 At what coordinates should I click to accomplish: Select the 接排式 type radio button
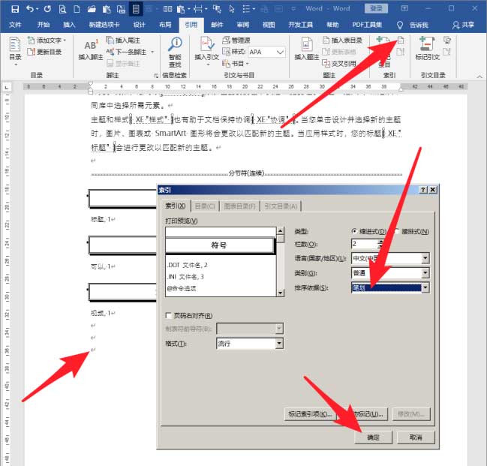(397, 231)
